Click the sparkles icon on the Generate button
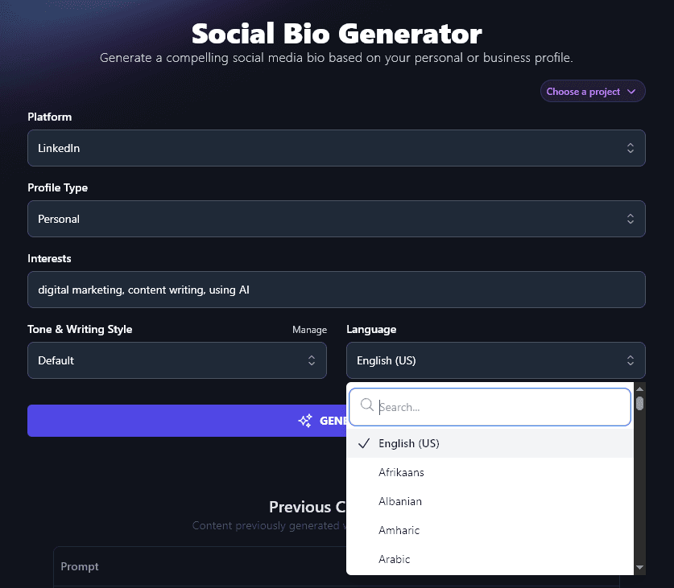The image size is (674, 588). click(x=305, y=420)
